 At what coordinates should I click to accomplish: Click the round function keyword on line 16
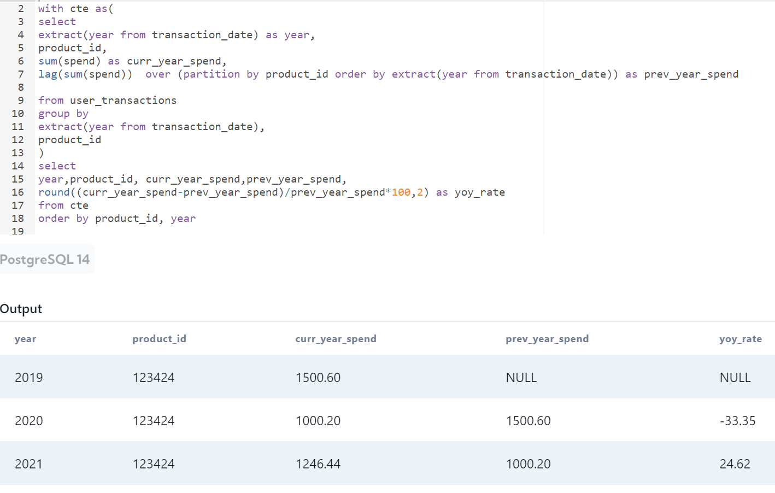click(x=53, y=192)
